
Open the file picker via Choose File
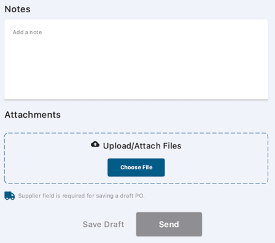pos(136,168)
